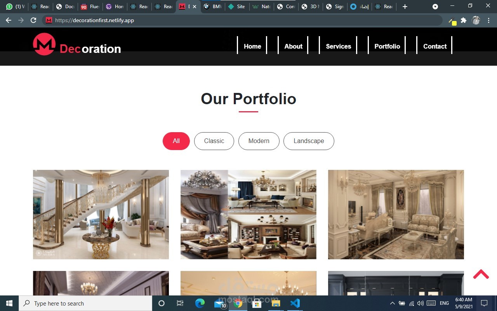Filter portfolio by Classic
497x311 pixels.
(x=214, y=141)
